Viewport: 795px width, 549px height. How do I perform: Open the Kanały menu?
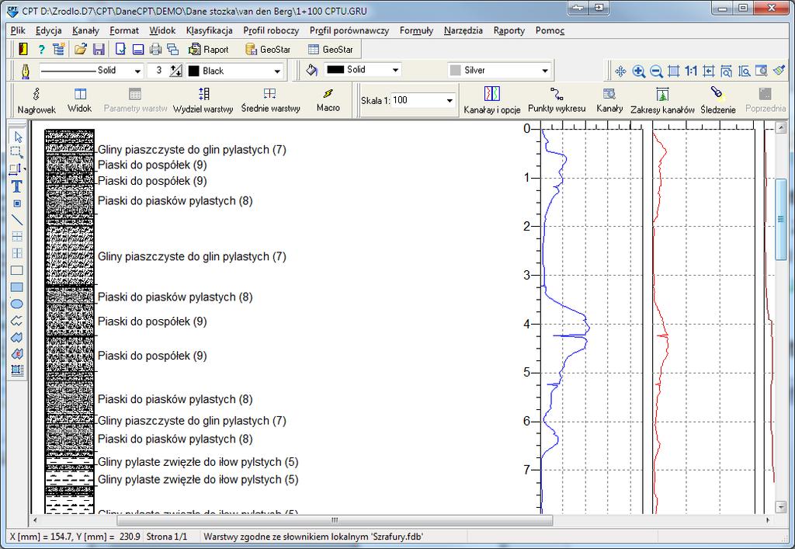[85, 30]
